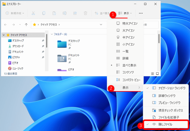Open the recent locations chevron
The width and height of the screenshot is (190, 131).
pos(20,25)
